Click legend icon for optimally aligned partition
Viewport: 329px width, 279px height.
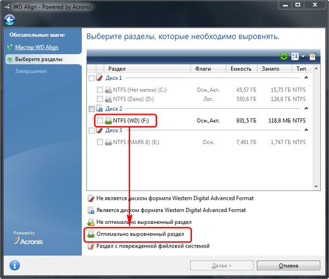[x=91, y=234]
